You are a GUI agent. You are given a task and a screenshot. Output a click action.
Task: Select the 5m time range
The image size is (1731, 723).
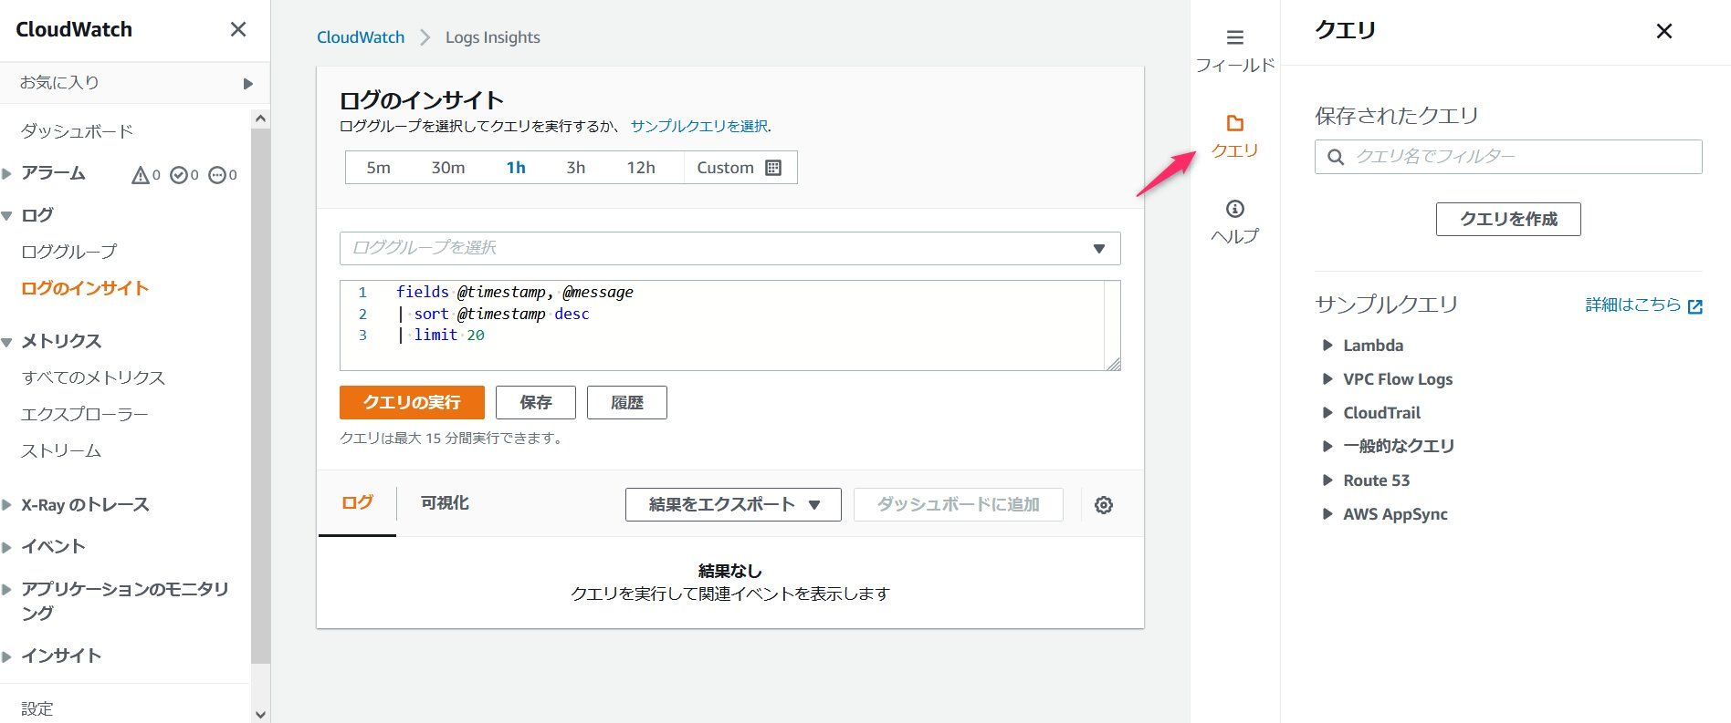[x=378, y=168]
